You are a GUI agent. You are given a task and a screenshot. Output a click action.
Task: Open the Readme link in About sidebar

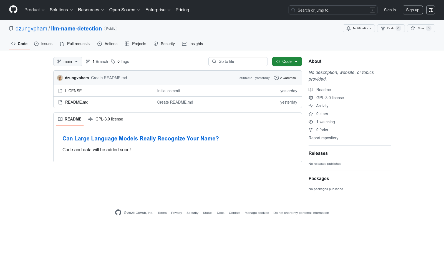320,90
